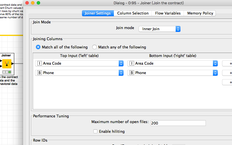Open left table Area Code dropdown
The image size is (232, 145).
79,64
